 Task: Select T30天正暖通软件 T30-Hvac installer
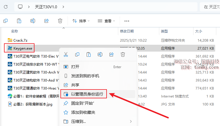point(36,88)
